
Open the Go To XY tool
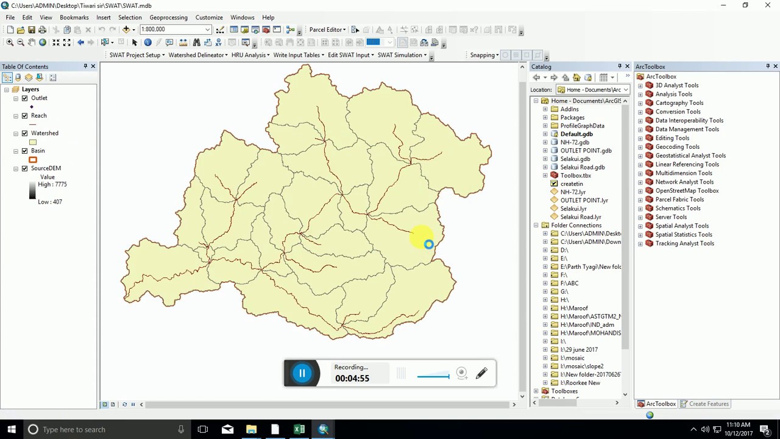218,42
